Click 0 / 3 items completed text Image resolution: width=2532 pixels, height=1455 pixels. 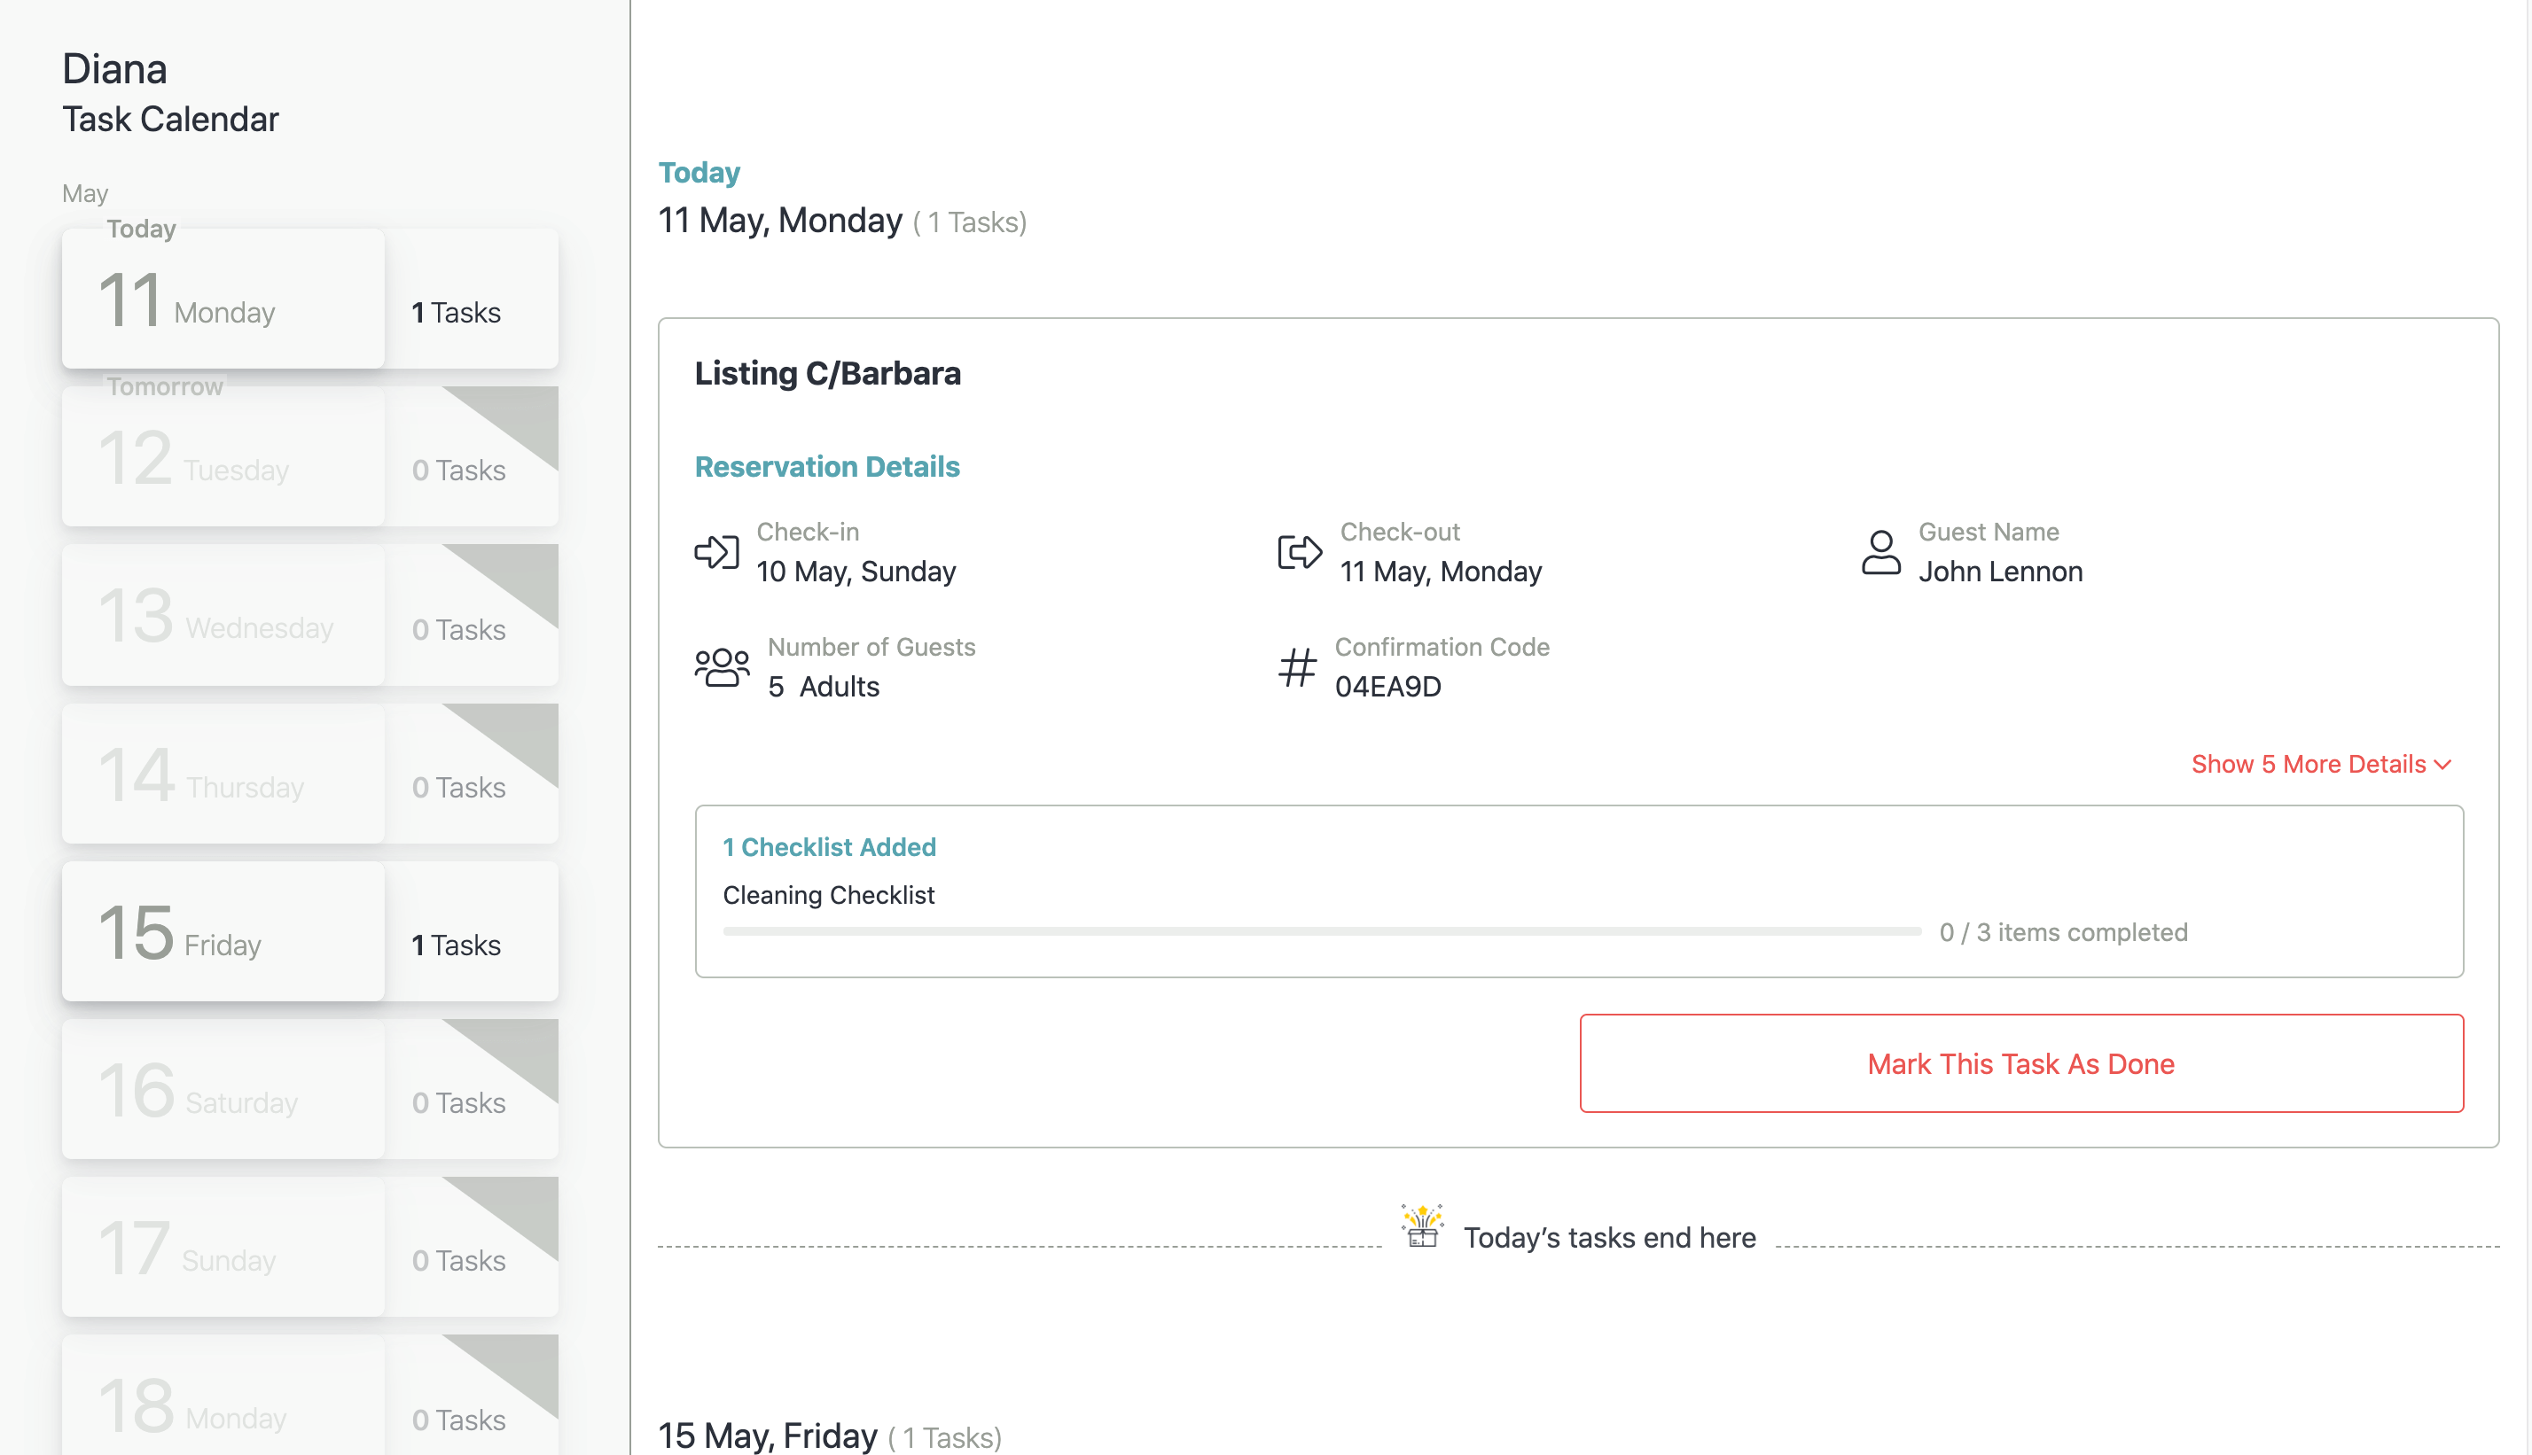[2063, 932]
